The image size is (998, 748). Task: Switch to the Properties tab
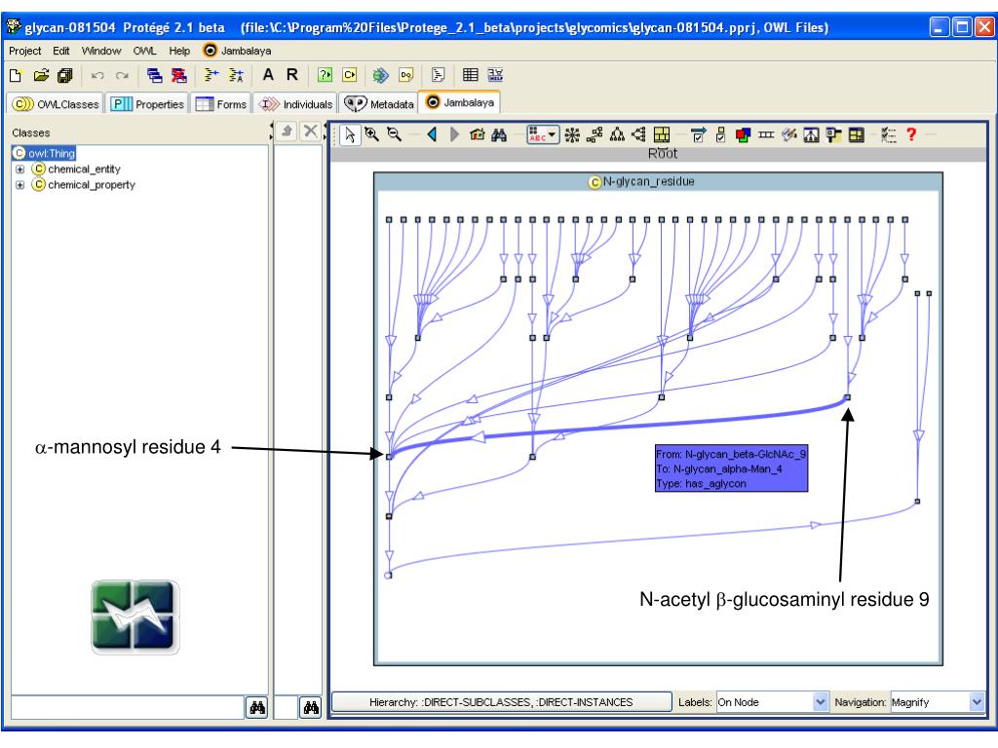point(147,103)
